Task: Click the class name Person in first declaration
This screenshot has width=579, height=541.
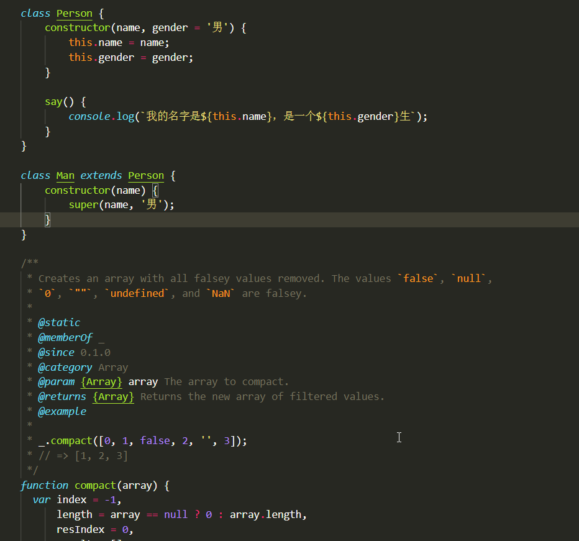Action: coord(74,14)
